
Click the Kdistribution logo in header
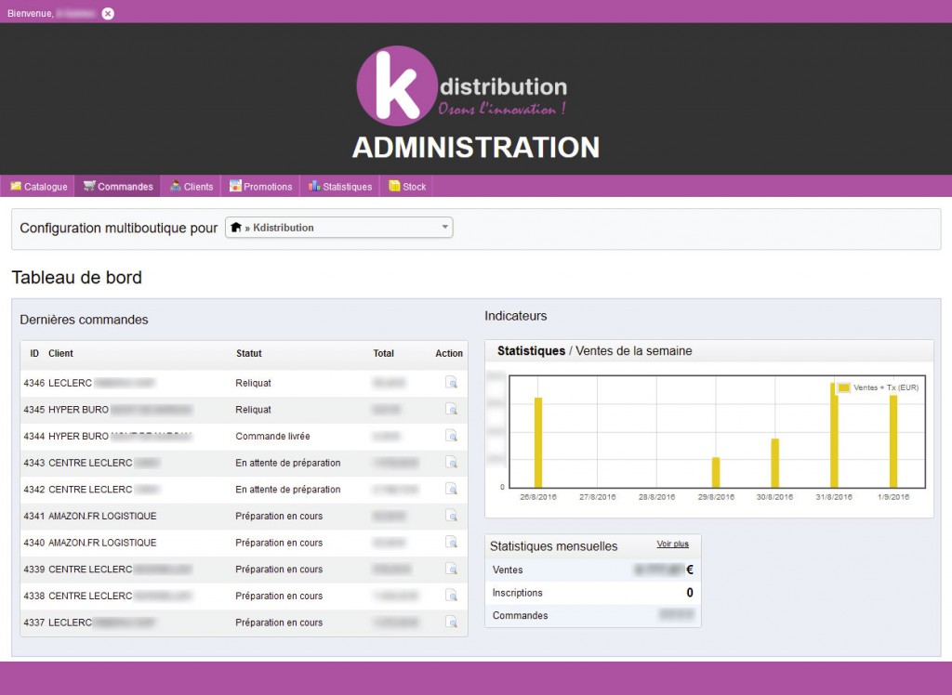[462, 86]
